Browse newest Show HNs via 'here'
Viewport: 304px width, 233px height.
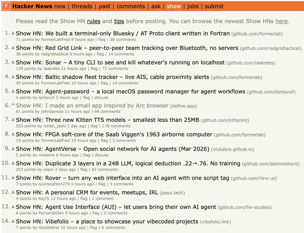pos(281,21)
